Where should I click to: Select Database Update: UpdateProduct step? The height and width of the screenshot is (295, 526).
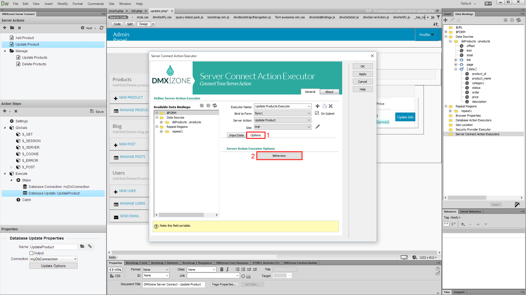(53, 193)
